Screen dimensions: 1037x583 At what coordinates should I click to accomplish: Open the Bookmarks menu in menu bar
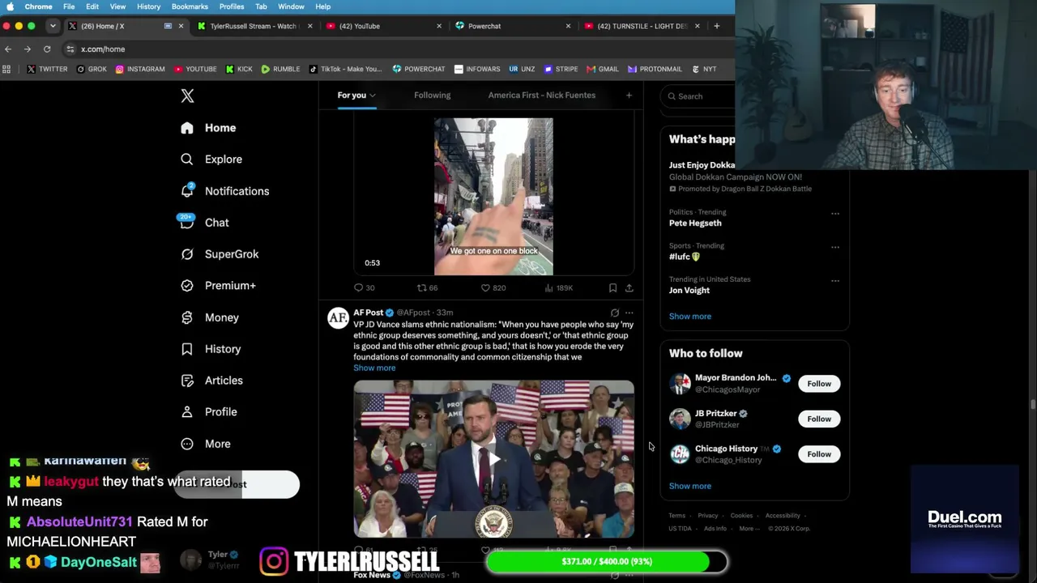tap(190, 6)
